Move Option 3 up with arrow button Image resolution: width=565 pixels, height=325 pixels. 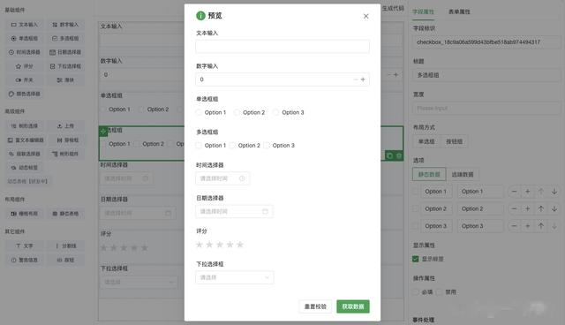coord(541,226)
